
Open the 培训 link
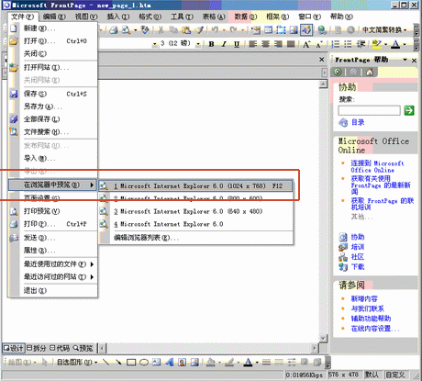pos(358,247)
